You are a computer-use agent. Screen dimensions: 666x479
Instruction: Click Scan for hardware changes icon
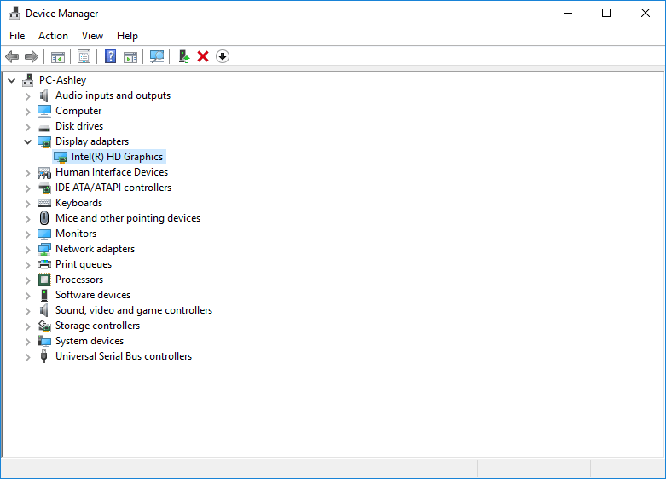157,56
